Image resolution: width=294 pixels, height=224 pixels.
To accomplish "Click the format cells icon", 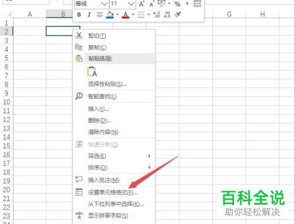I will pos(79,192).
